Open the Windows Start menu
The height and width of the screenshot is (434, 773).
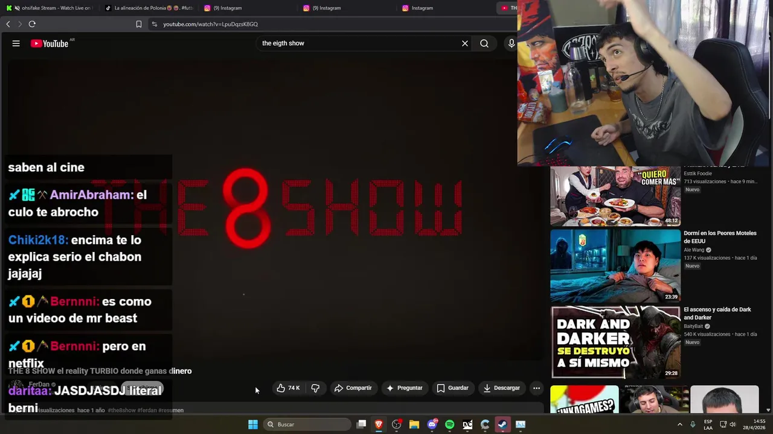(x=253, y=424)
